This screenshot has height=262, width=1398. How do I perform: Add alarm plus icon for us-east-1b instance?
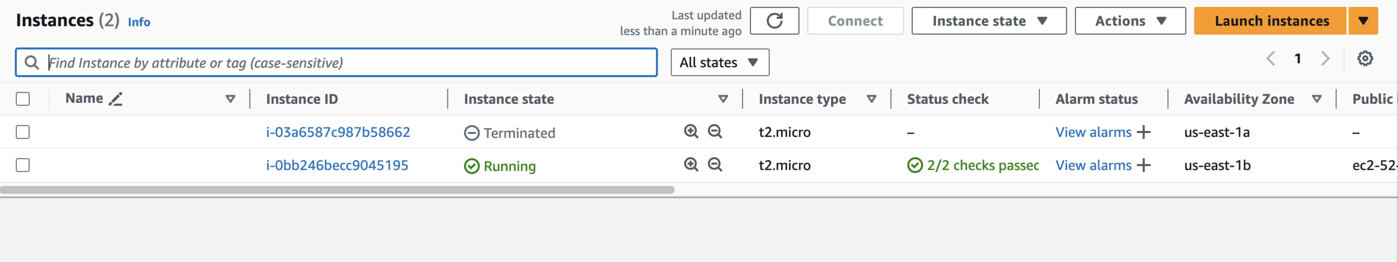pos(1144,165)
